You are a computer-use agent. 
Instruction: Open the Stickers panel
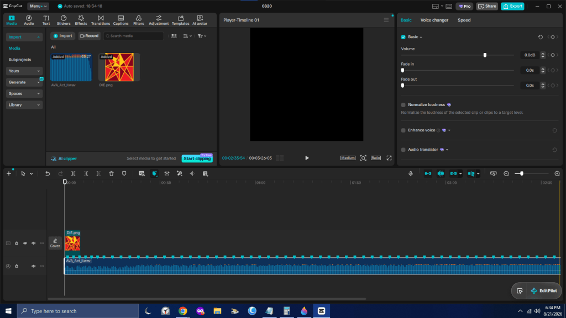(64, 20)
